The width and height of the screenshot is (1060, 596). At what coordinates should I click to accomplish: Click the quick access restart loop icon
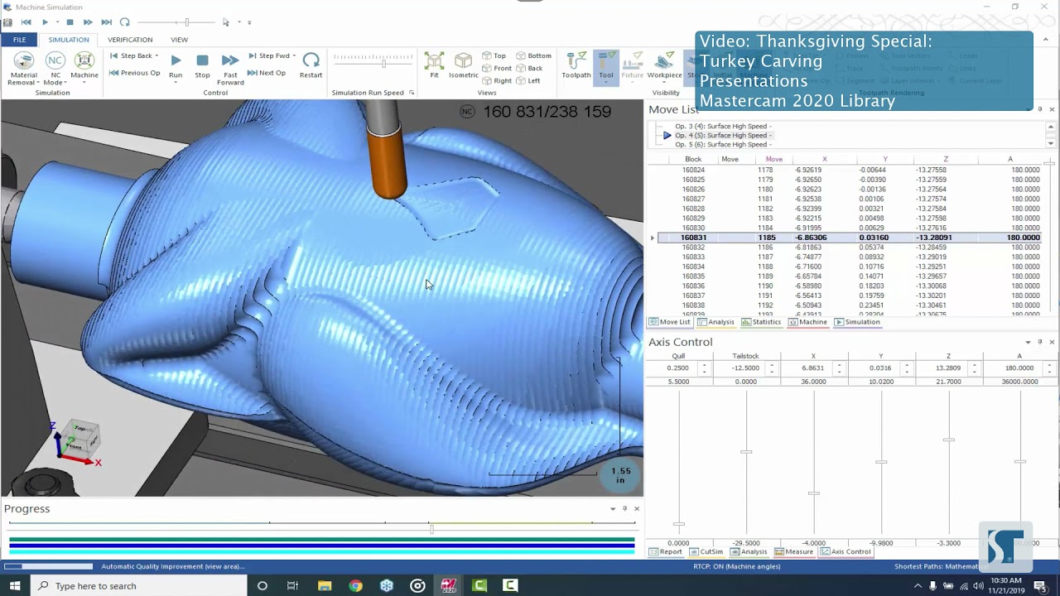coord(124,22)
